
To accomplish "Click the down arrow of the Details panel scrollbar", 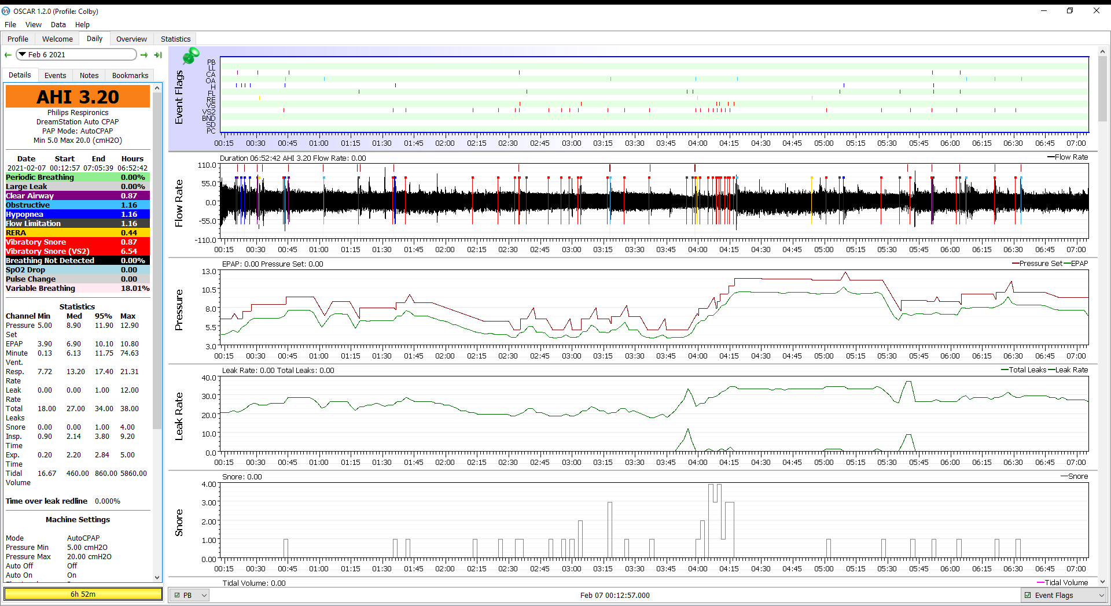I will pyautogui.click(x=157, y=577).
